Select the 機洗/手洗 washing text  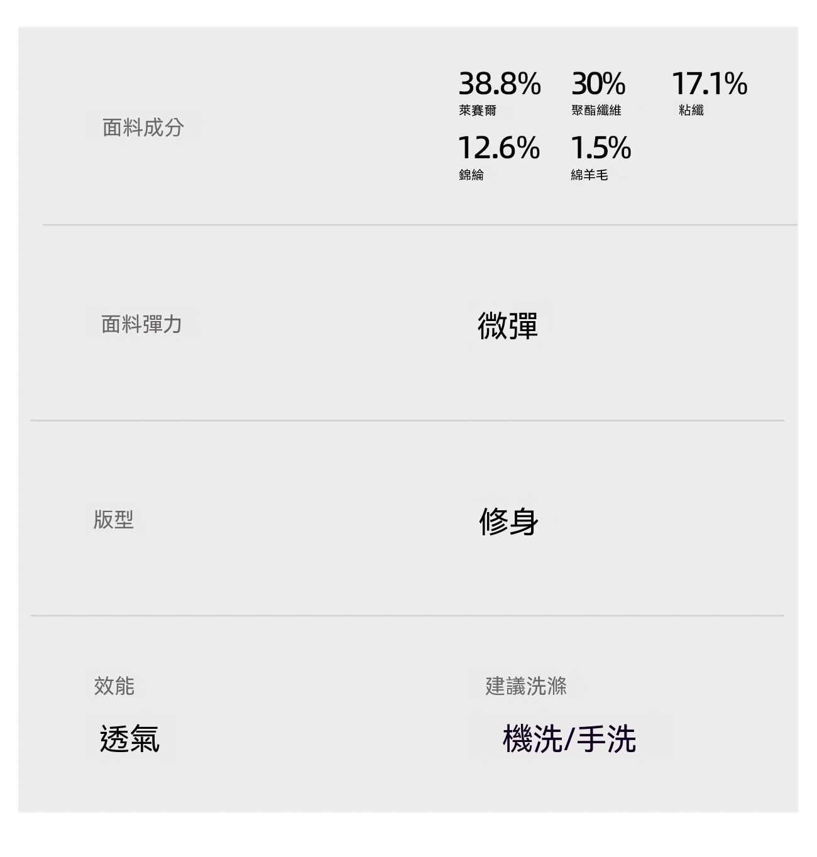click(569, 738)
